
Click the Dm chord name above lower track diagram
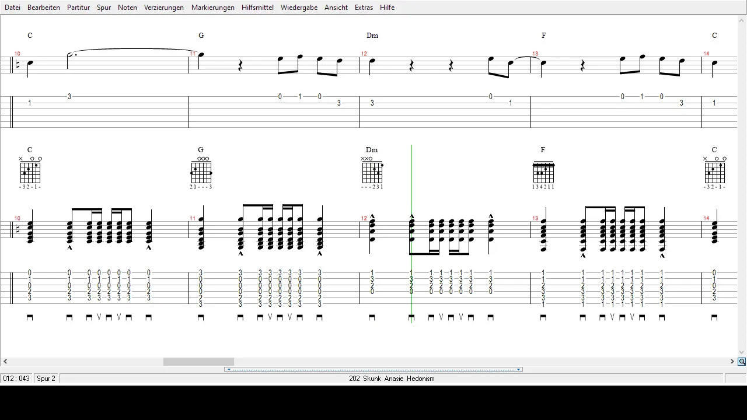(372, 150)
